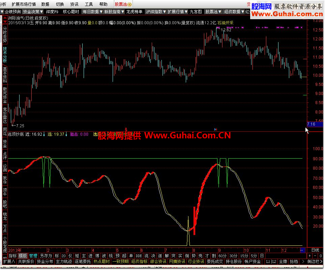
Task: Click the 龙虎榜单 button
Action: [134, 12]
